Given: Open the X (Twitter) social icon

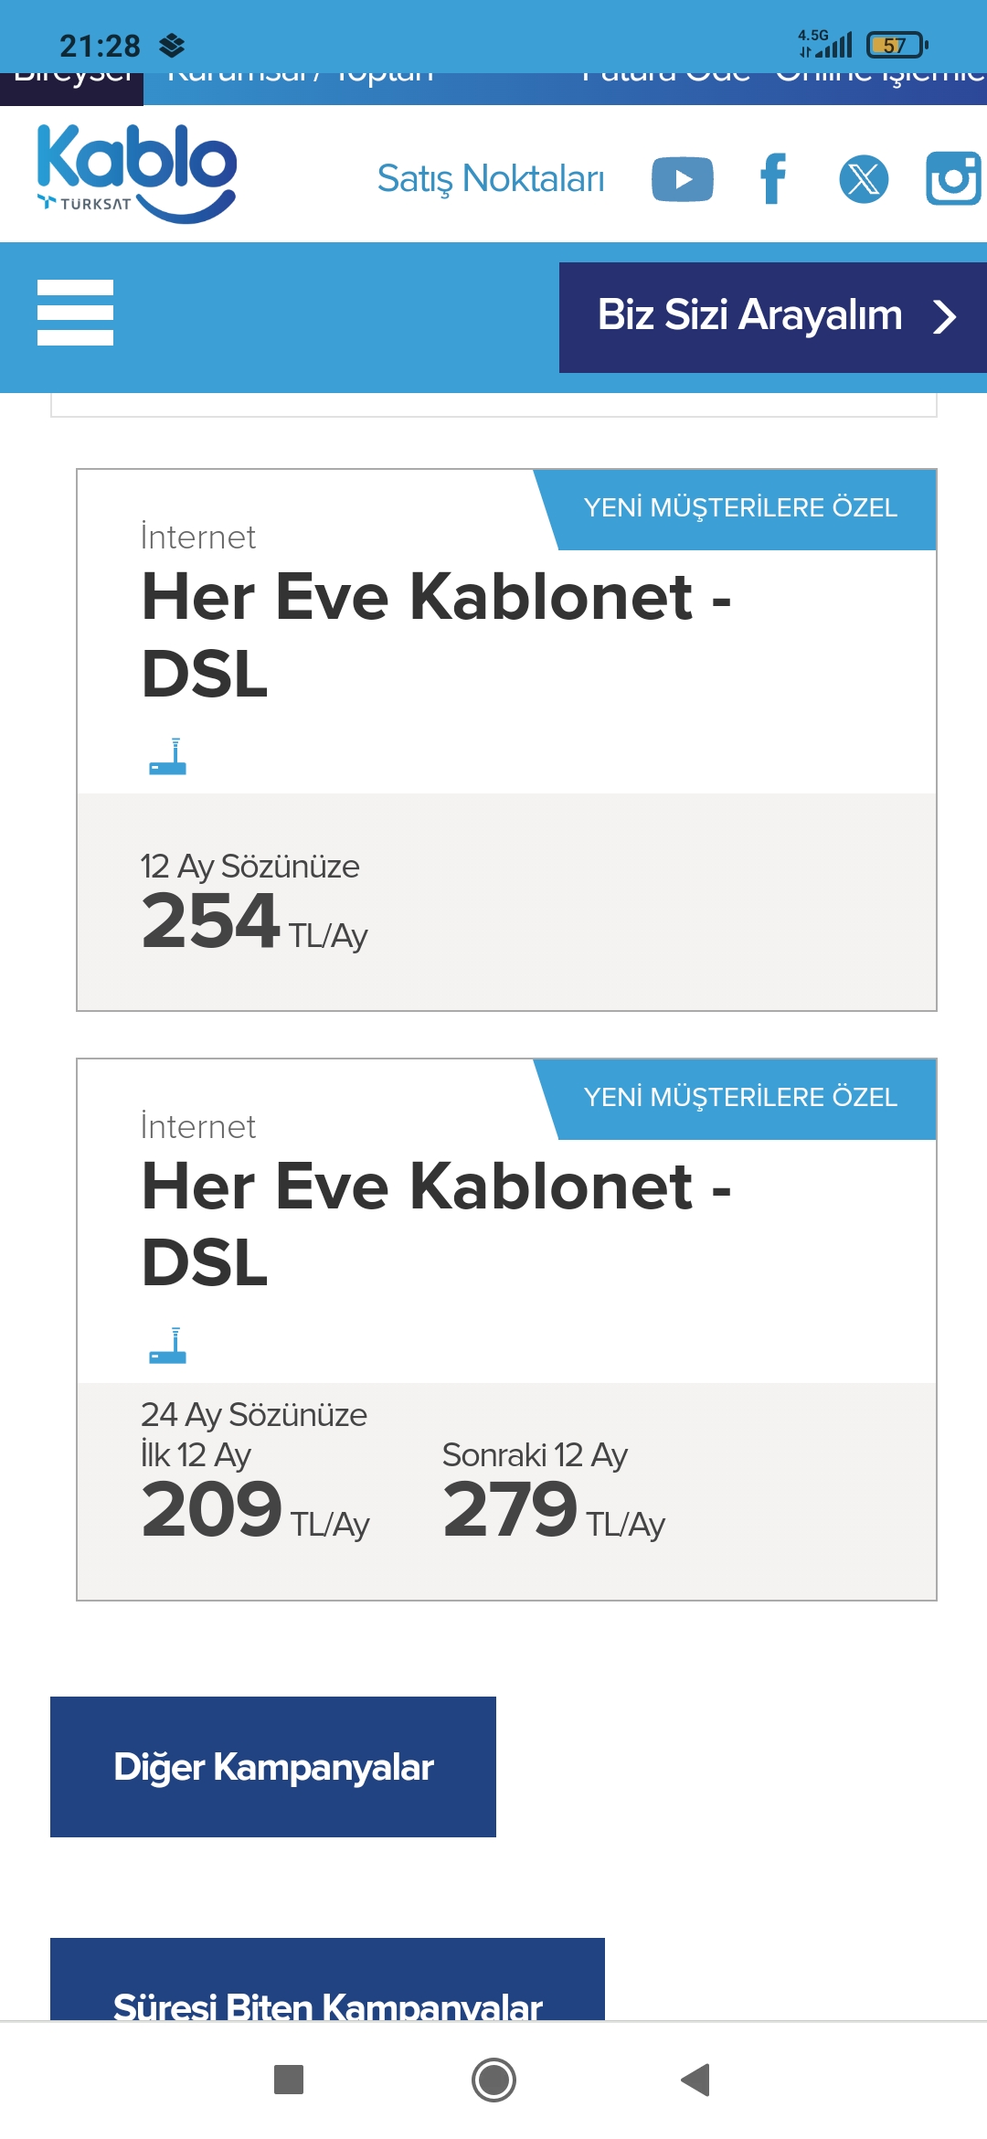Looking at the screenshot, I should tap(864, 179).
